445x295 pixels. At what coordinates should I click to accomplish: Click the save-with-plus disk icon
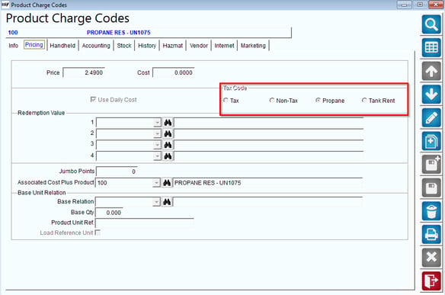431,165
